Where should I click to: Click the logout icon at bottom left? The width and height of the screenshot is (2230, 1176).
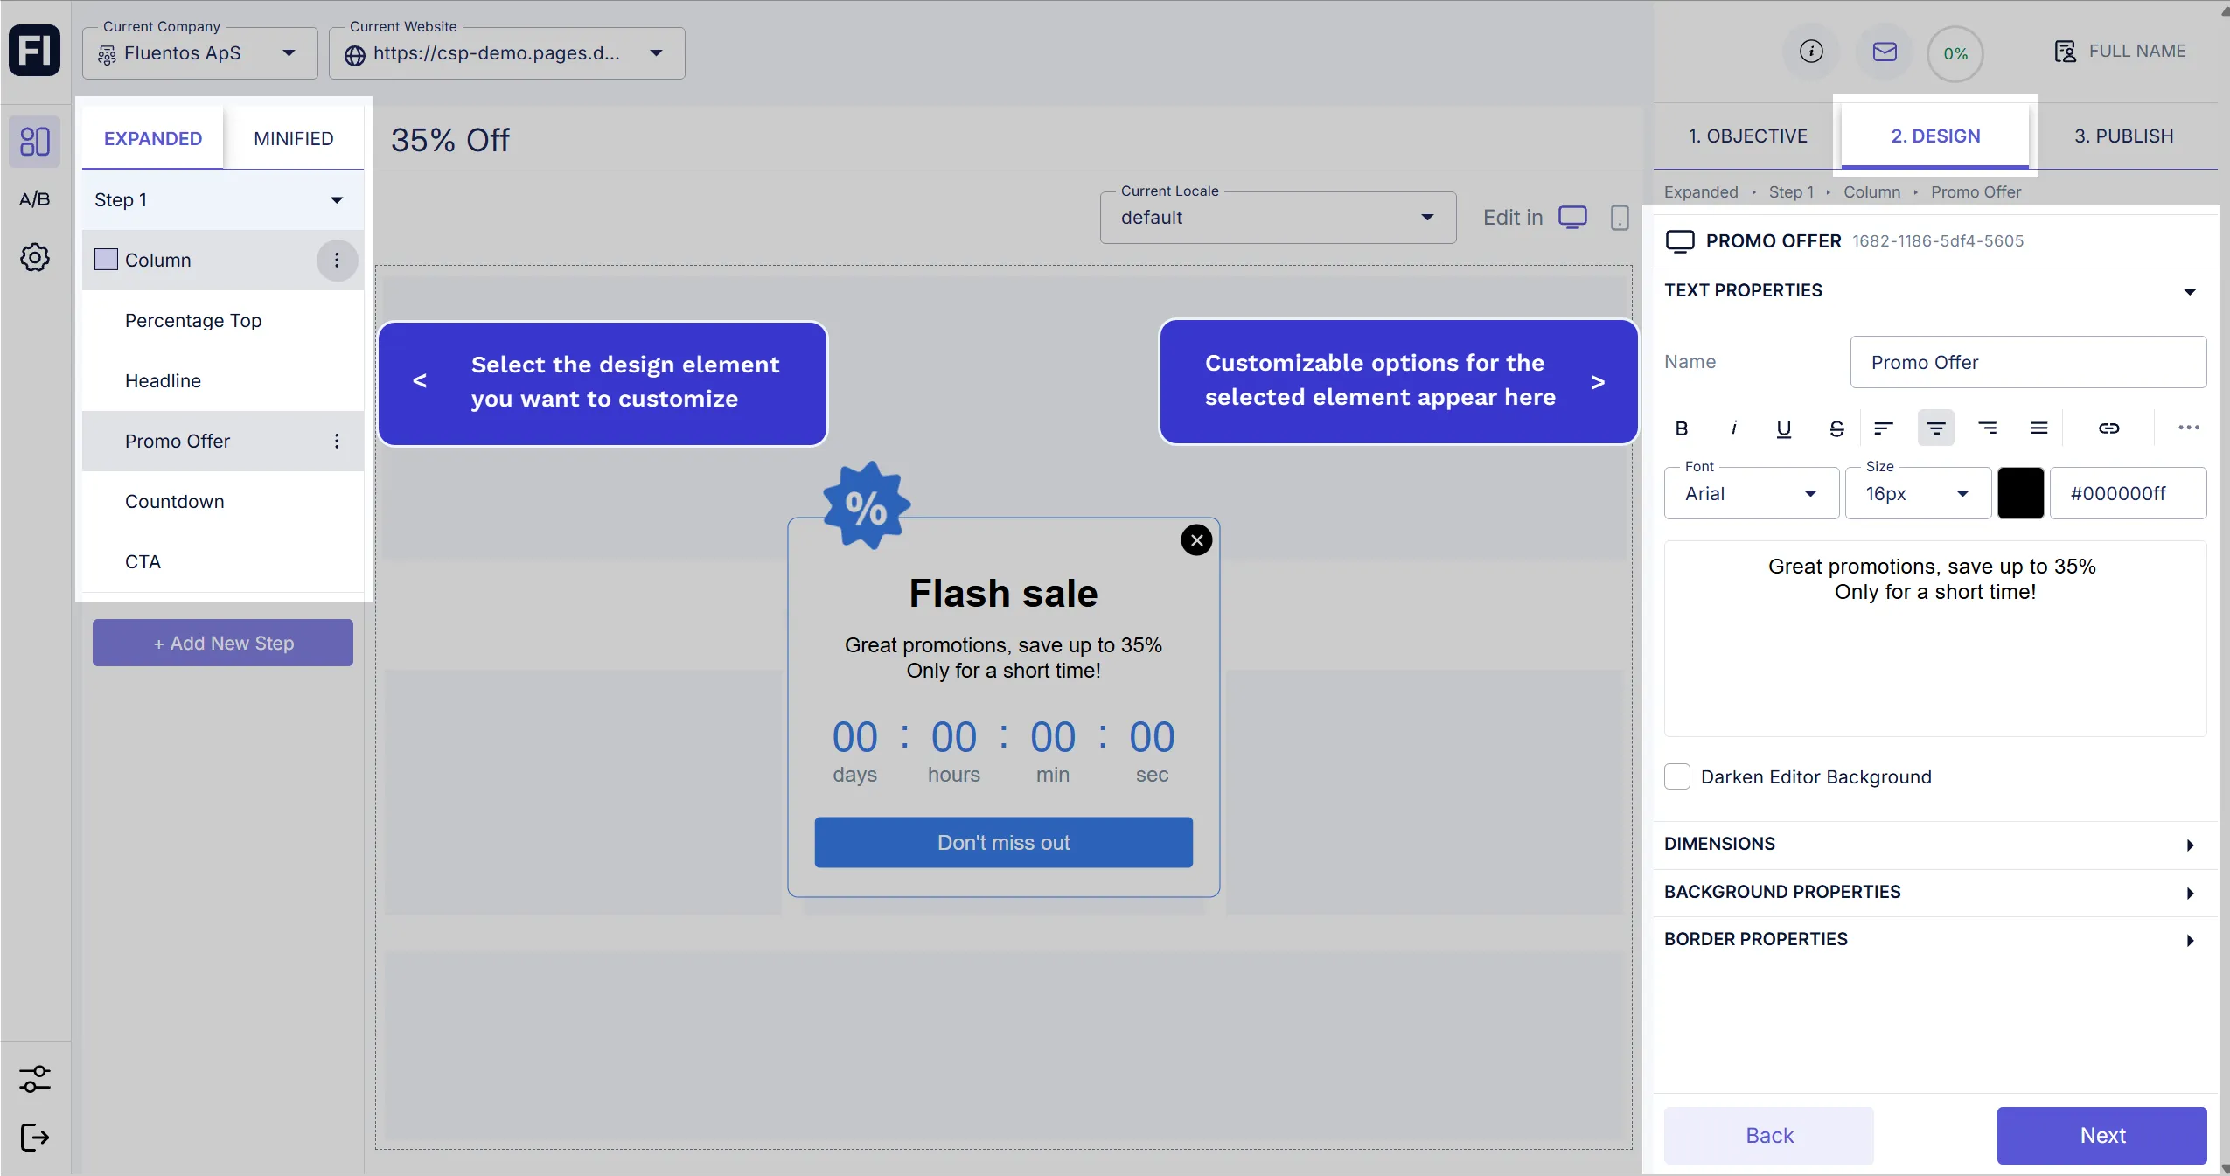tap(35, 1138)
